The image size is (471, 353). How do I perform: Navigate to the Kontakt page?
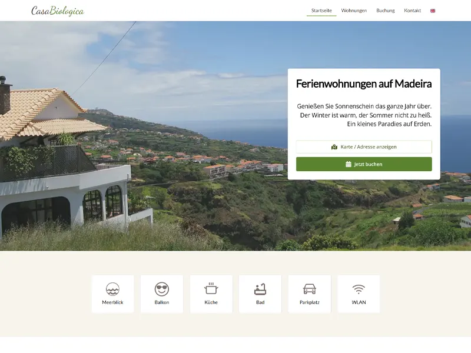[x=413, y=11]
